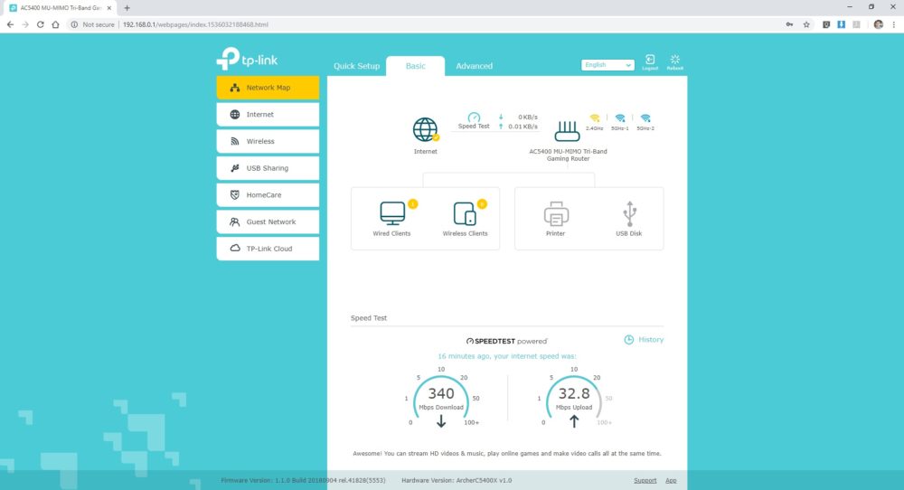
Task: Open the Wired Clients monitor icon
Action: point(392,212)
